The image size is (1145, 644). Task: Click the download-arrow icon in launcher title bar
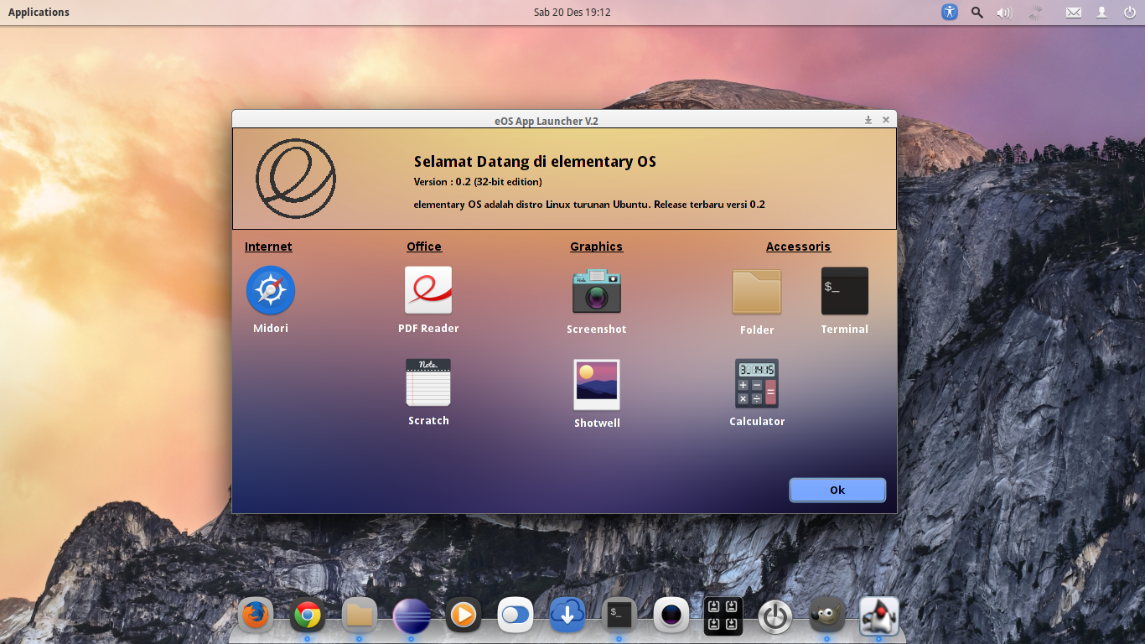point(868,120)
